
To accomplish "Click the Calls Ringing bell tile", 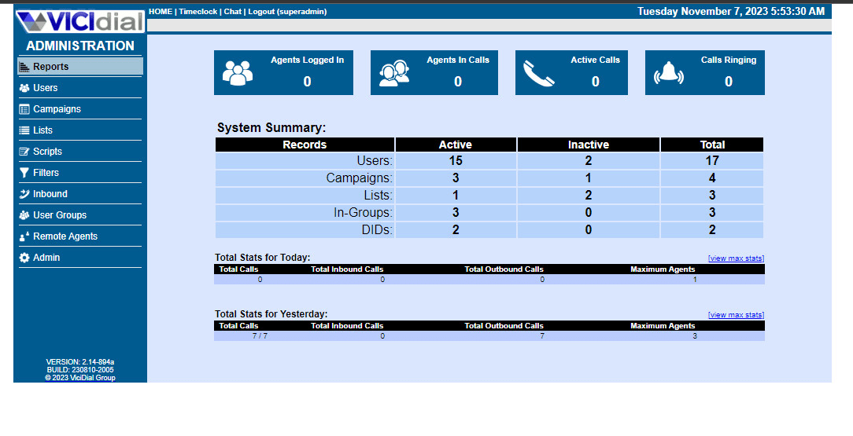I will tap(704, 72).
